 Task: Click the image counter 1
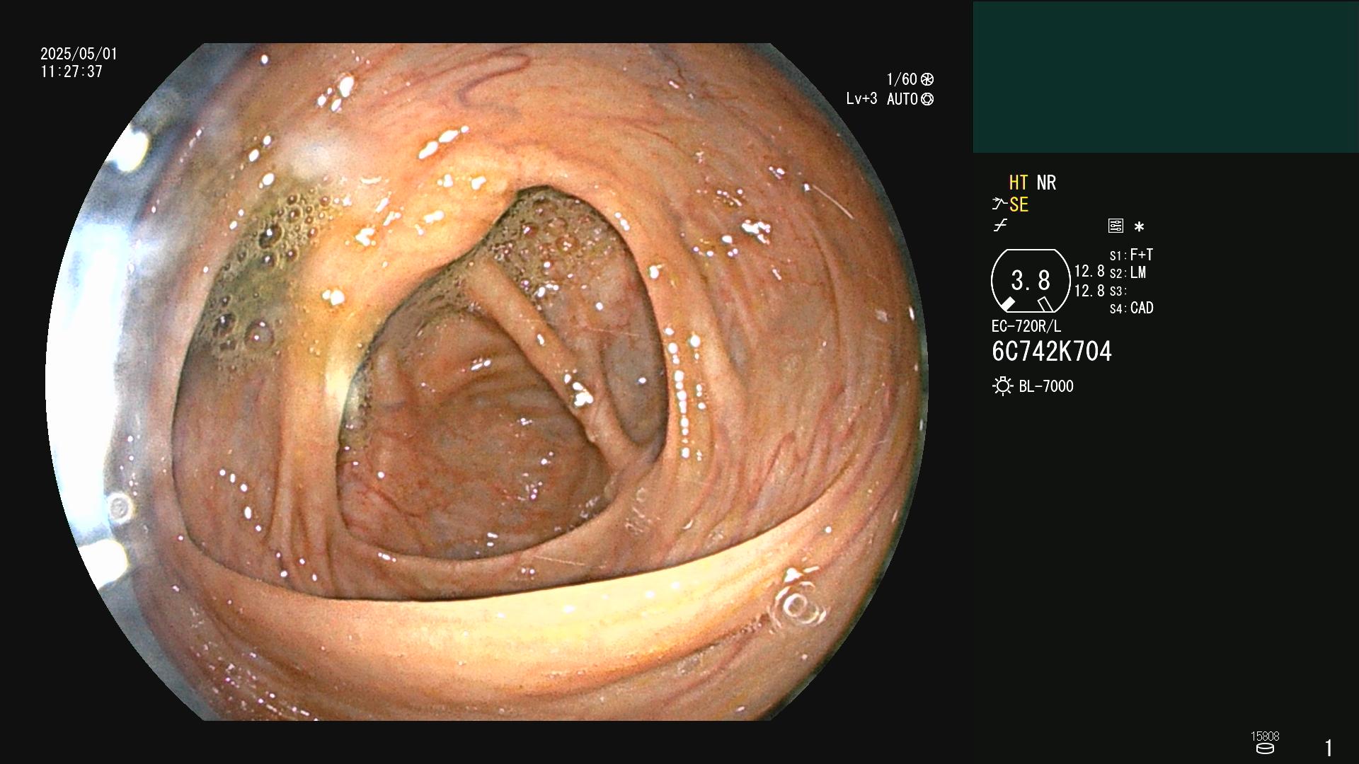point(1329,748)
